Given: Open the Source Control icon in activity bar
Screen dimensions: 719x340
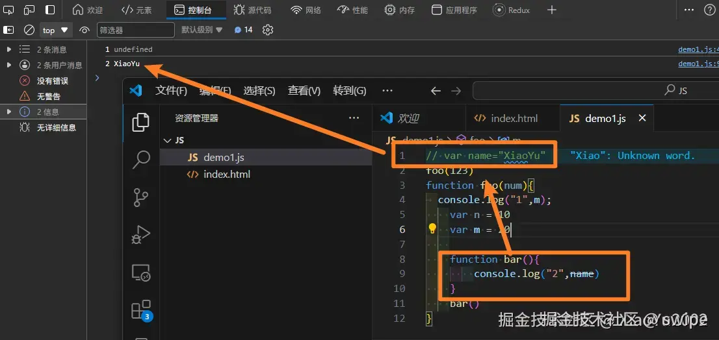Looking at the screenshot, I should [x=141, y=198].
